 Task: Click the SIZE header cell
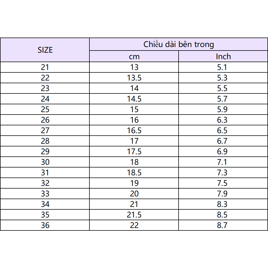(x=45, y=50)
